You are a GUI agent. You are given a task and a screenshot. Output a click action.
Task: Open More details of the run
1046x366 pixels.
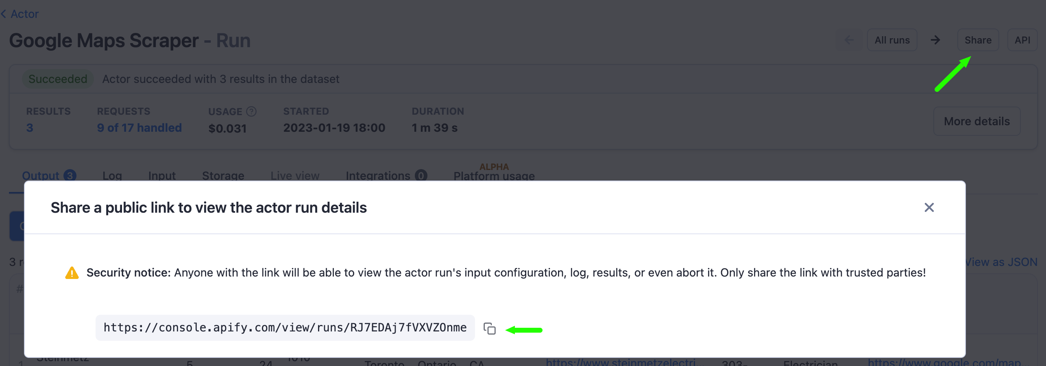[x=977, y=121]
